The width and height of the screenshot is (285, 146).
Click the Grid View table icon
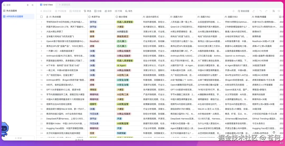[41, 5]
